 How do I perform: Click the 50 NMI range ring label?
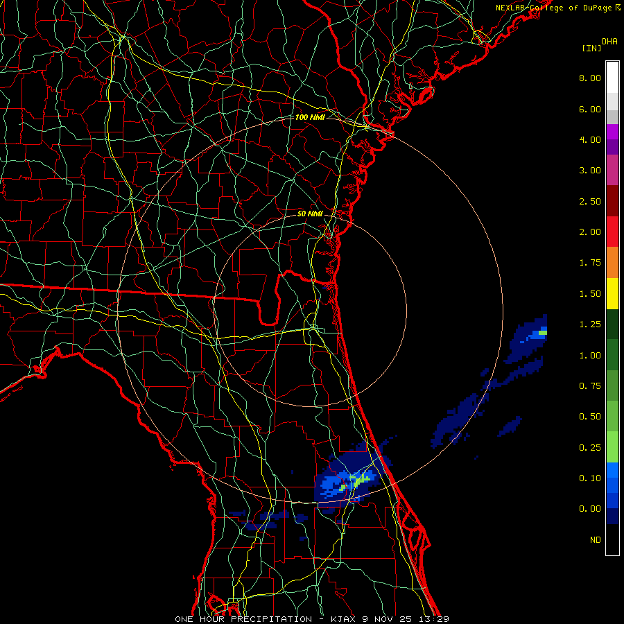(x=310, y=214)
